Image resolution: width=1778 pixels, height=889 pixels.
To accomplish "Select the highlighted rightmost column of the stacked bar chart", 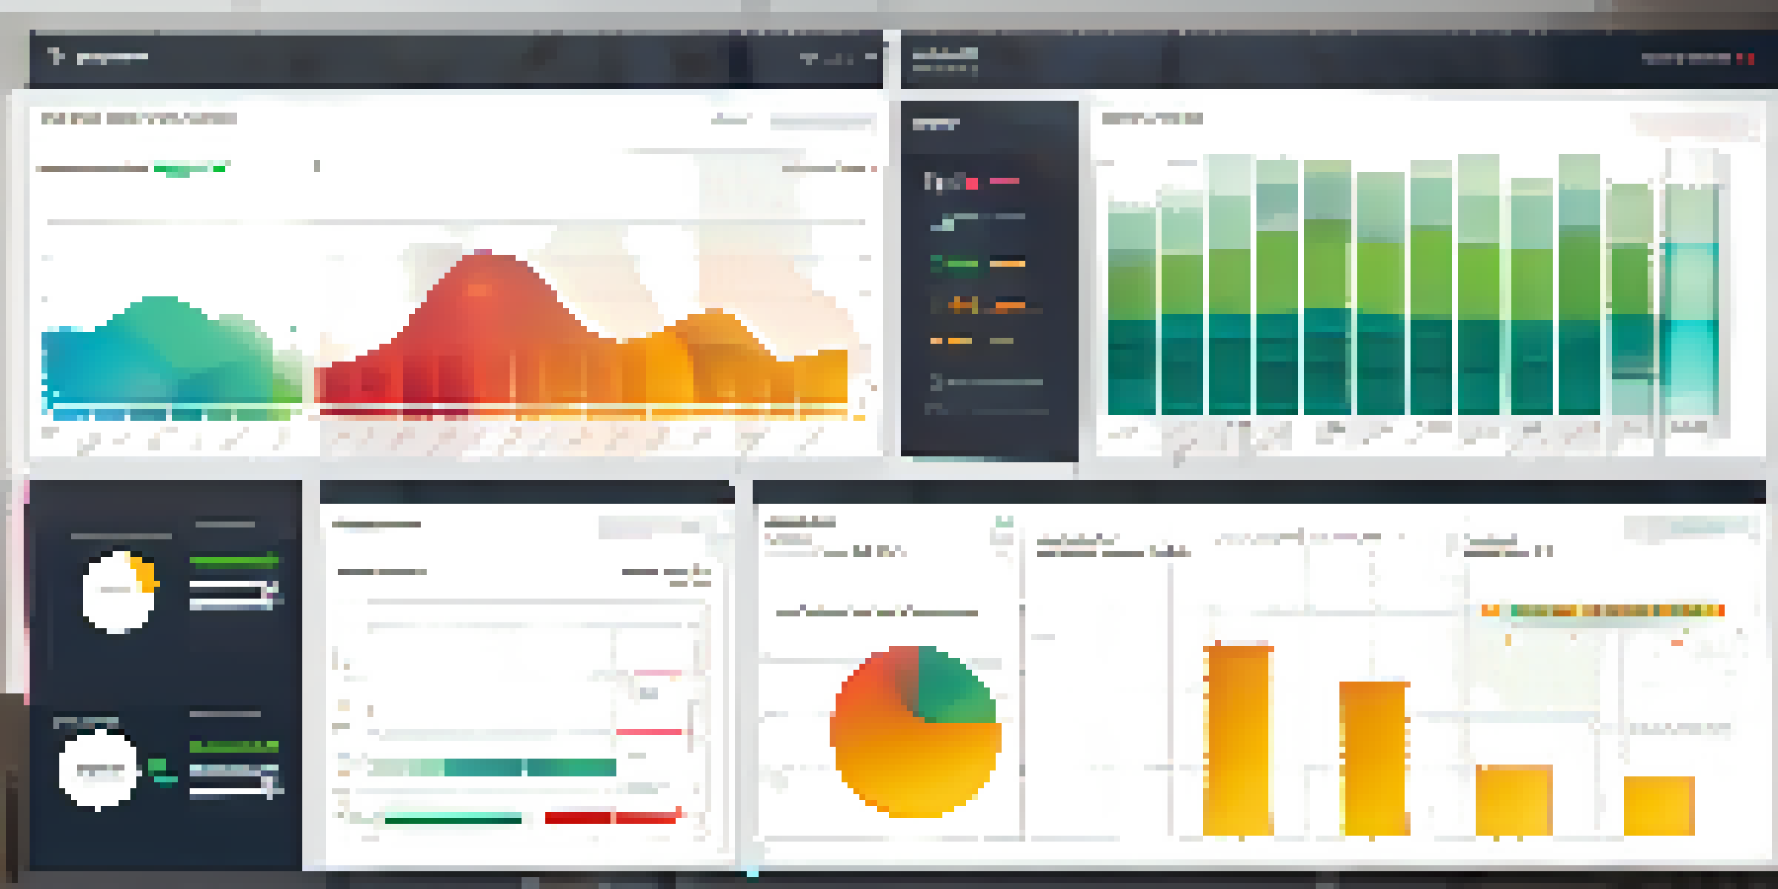I will tap(1691, 300).
